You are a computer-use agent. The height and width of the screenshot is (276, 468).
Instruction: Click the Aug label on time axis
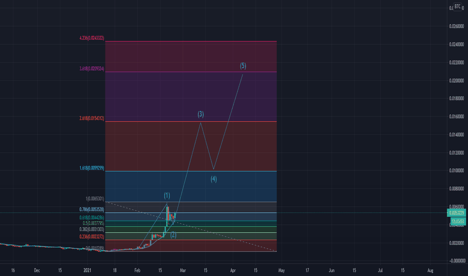pos(430,270)
